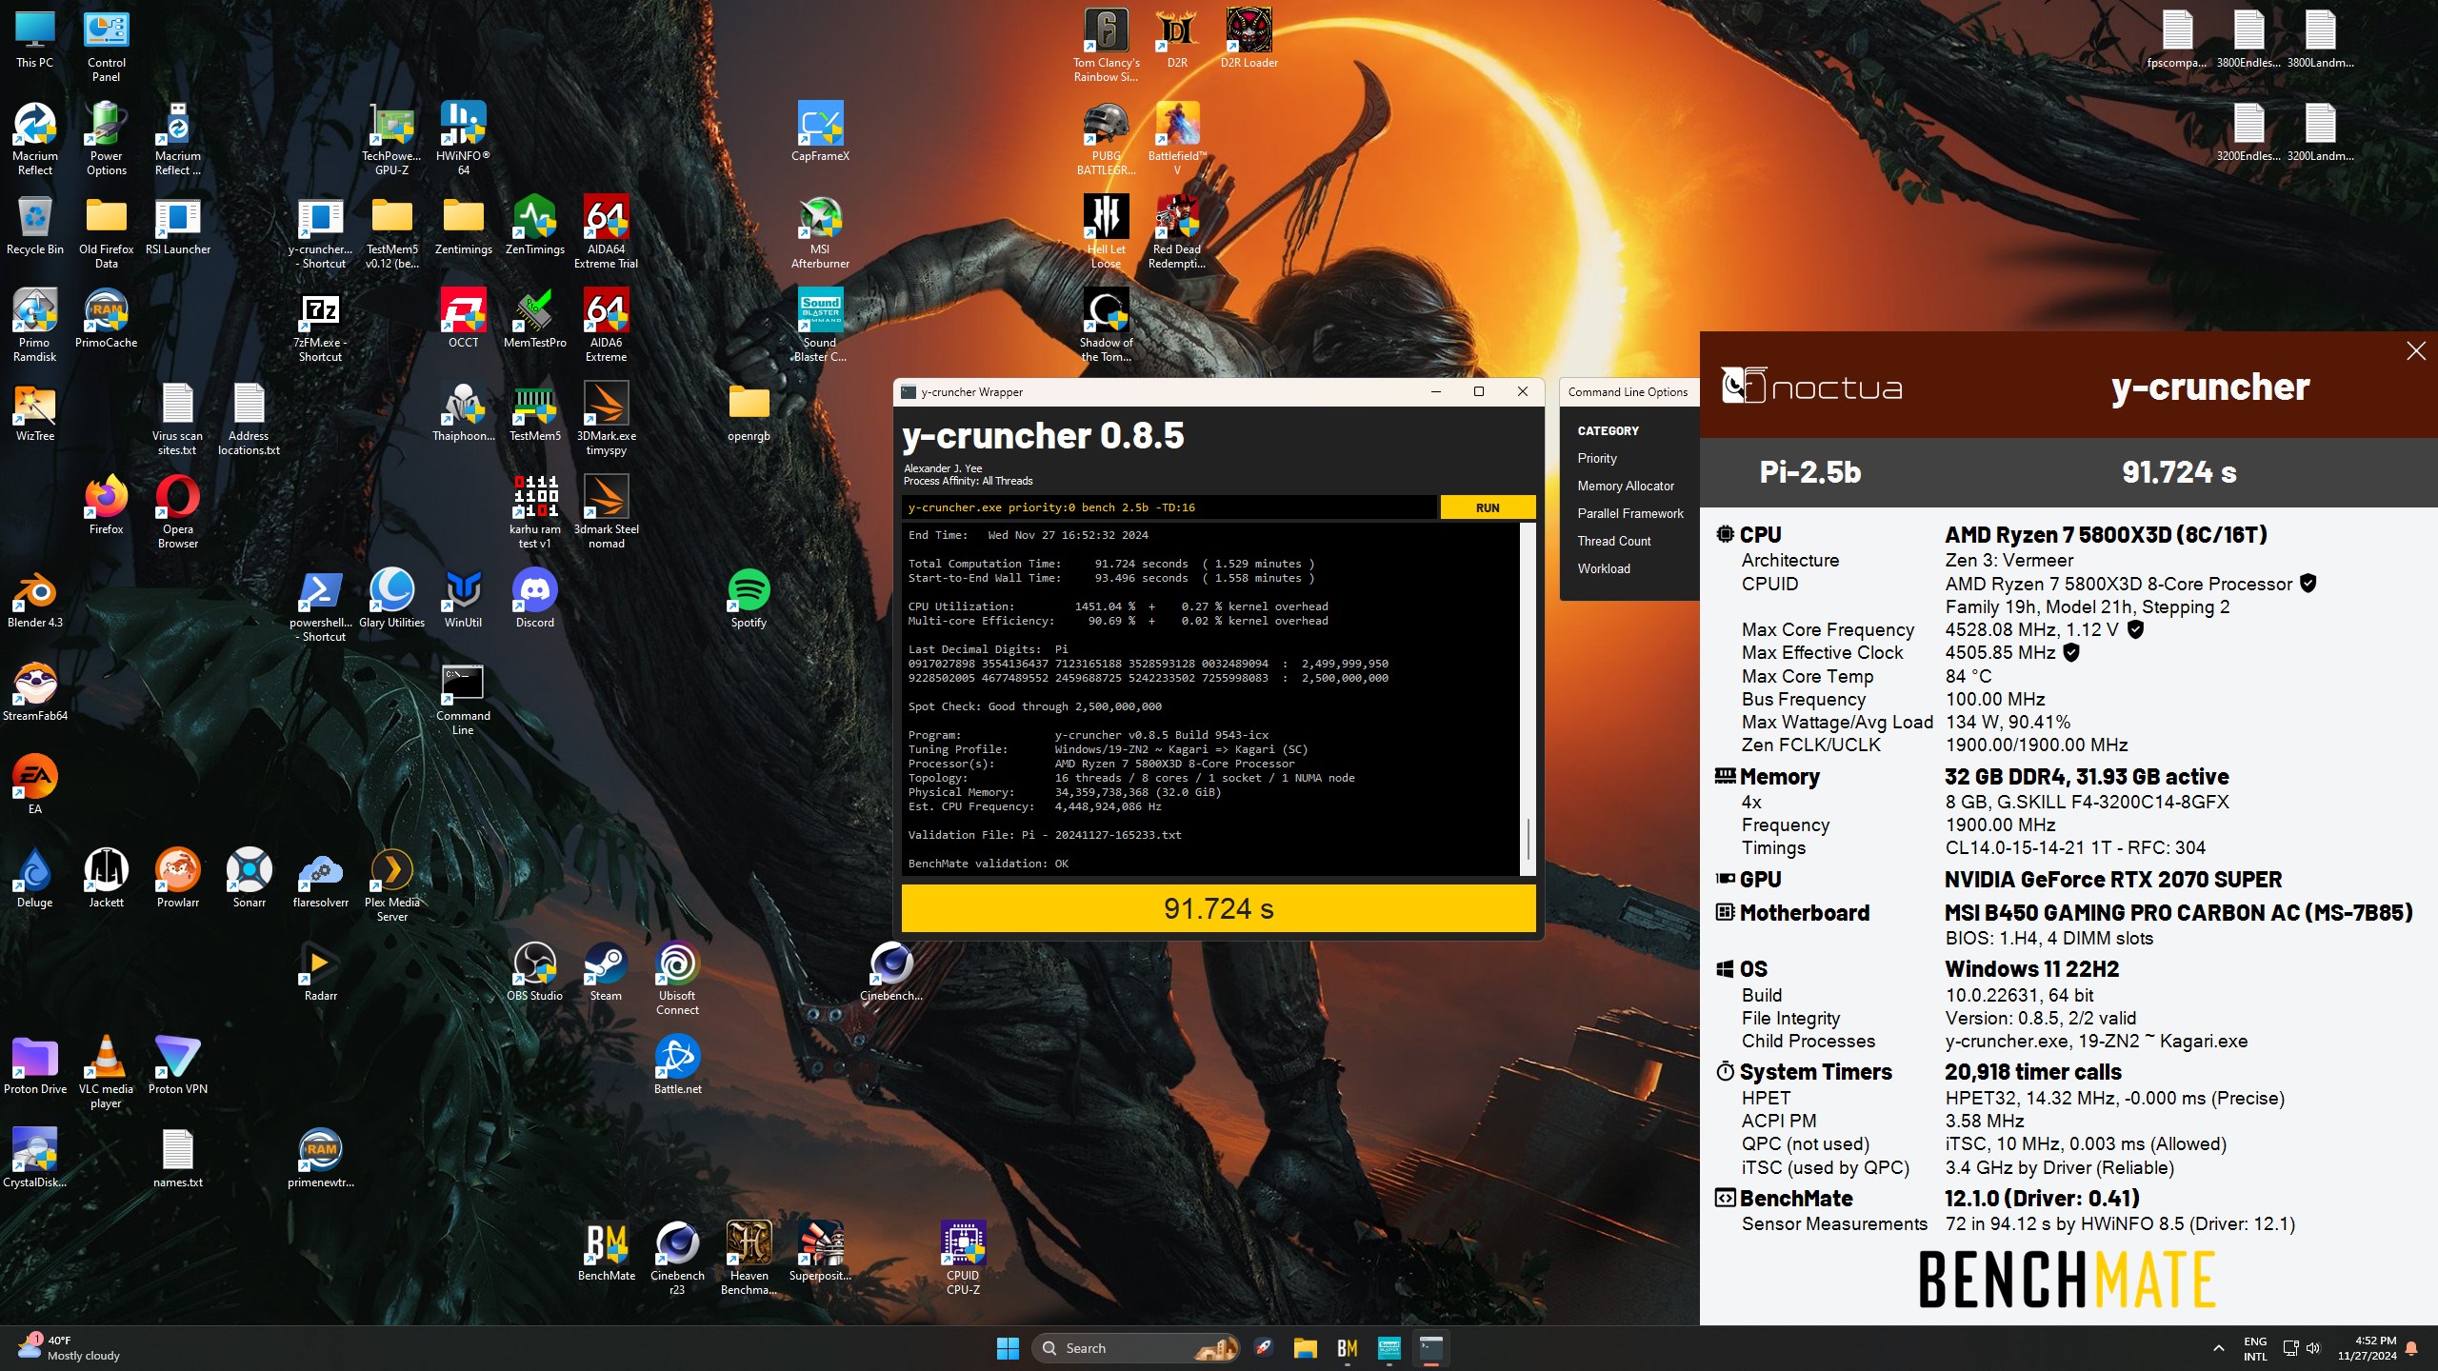Show hidden system tray icons
The width and height of the screenshot is (2438, 1371).
(2218, 1348)
